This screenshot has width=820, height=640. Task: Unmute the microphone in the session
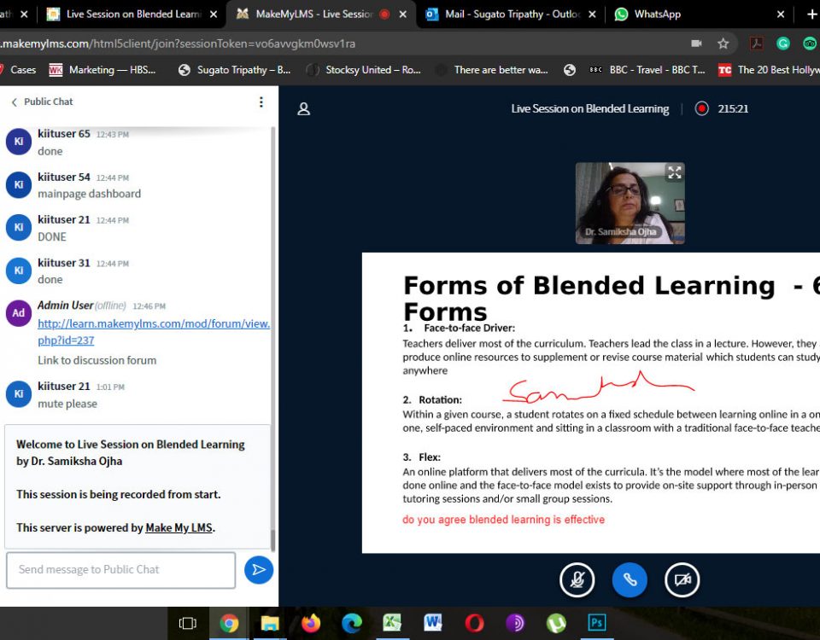pyautogui.click(x=577, y=580)
